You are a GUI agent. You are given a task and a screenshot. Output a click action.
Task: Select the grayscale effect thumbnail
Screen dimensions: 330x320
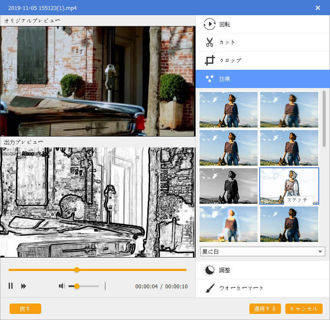229,186
